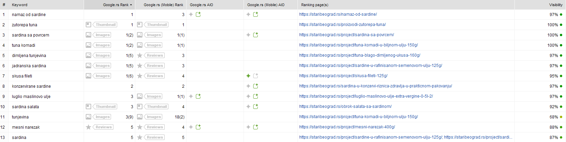
Task: Click Google.rs Rank Thumbnail icon for sardina salata
Action: [88, 106]
